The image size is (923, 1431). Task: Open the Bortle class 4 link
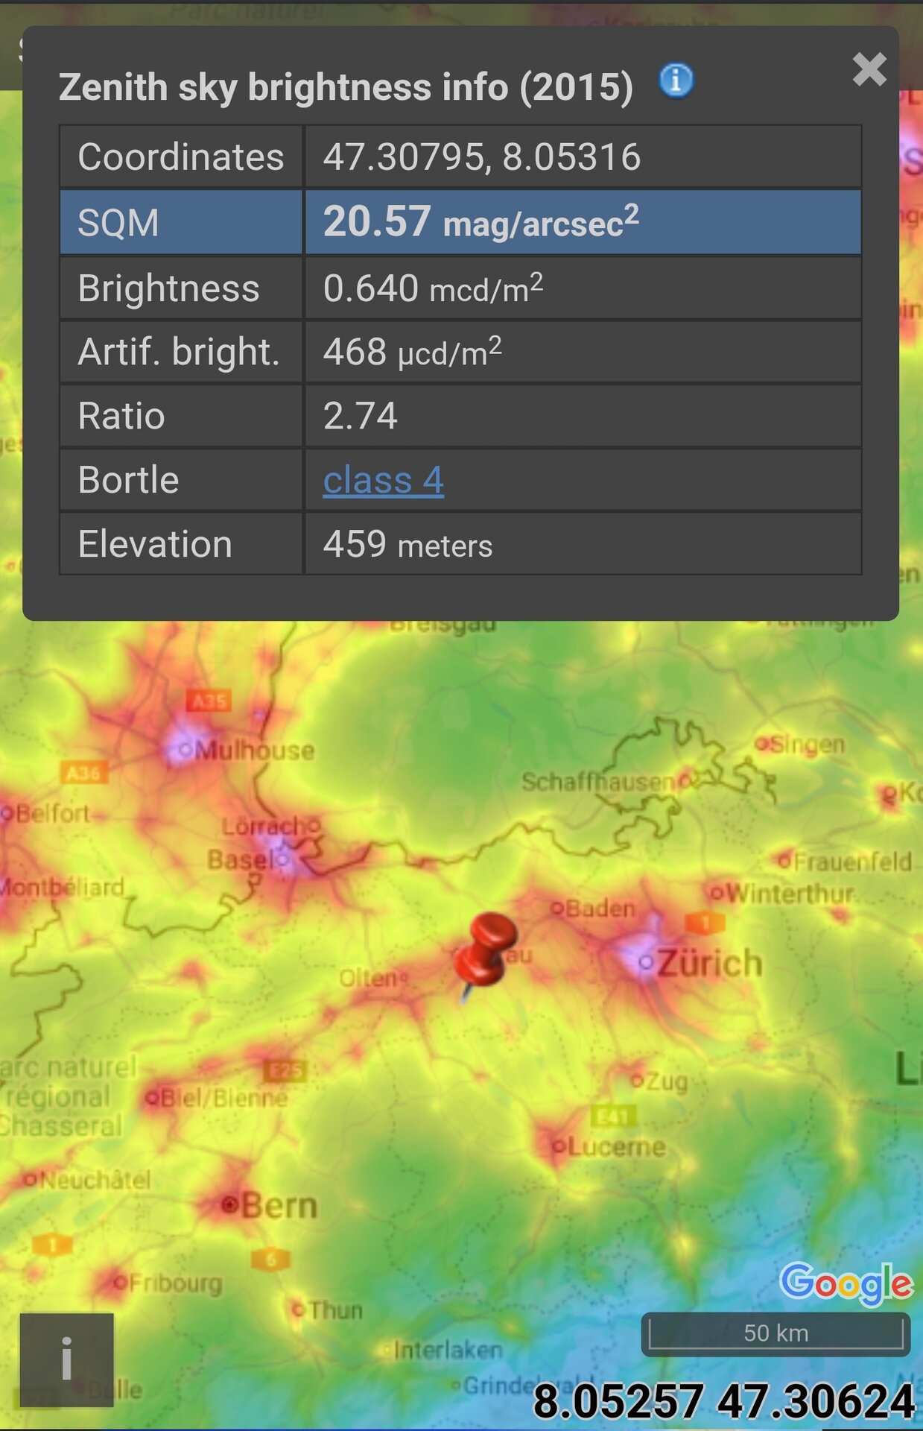click(384, 480)
